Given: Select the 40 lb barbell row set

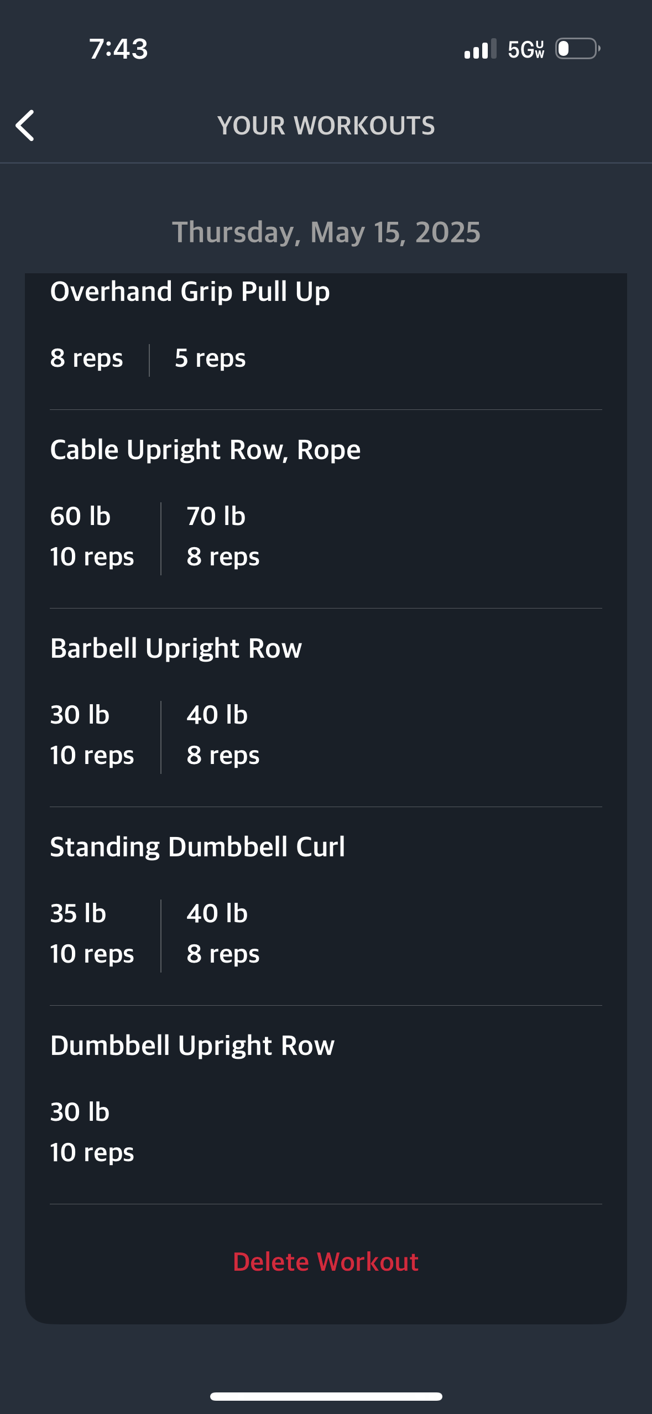Looking at the screenshot, I should point(223,735).
